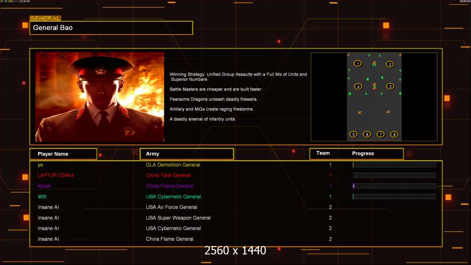
Task: Click the loading progress bar for MSI
Action: (x=395, y=197)
